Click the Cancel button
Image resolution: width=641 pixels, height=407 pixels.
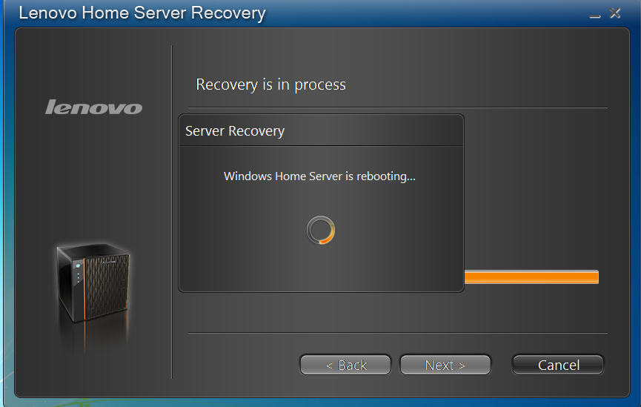point(558,365)
